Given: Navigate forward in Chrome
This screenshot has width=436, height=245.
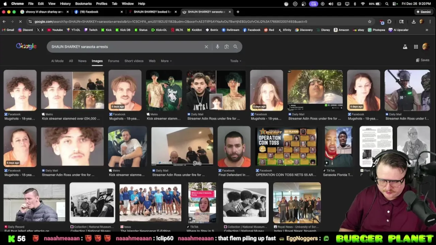Looking at the screenshot, I should click(x=12, y=21).
